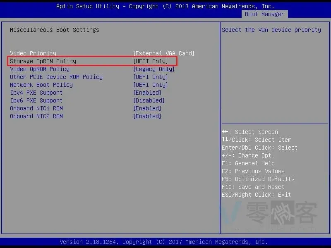
Task: Change the Storage OpROM Policy UEFI Only value
Action: click(150, 61)
